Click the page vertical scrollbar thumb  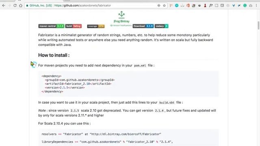pyautogui.click(x=258, y=25)
